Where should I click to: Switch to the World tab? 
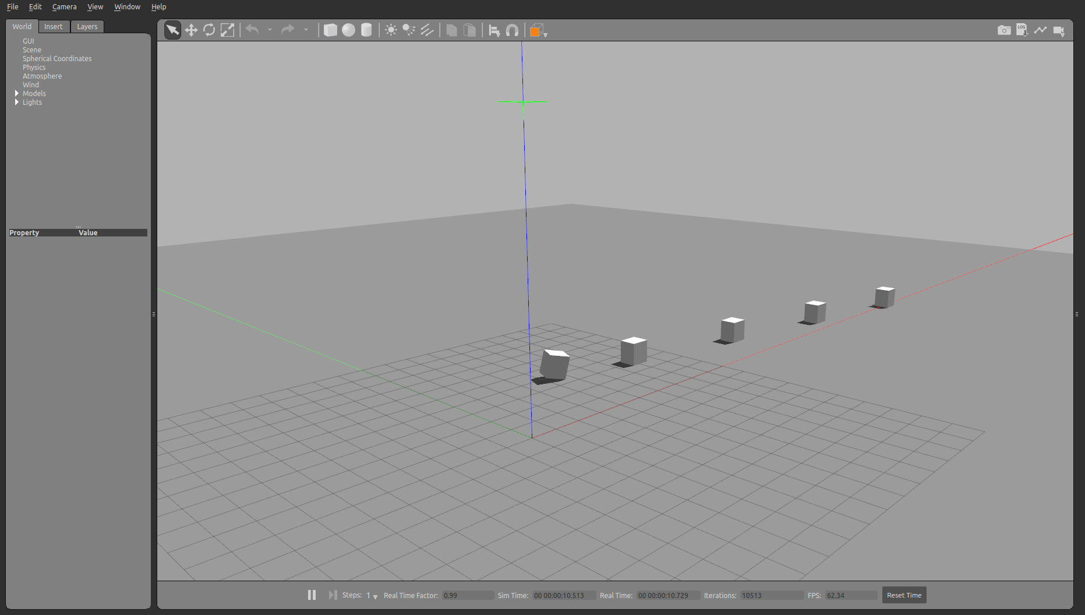click(22, 26)
